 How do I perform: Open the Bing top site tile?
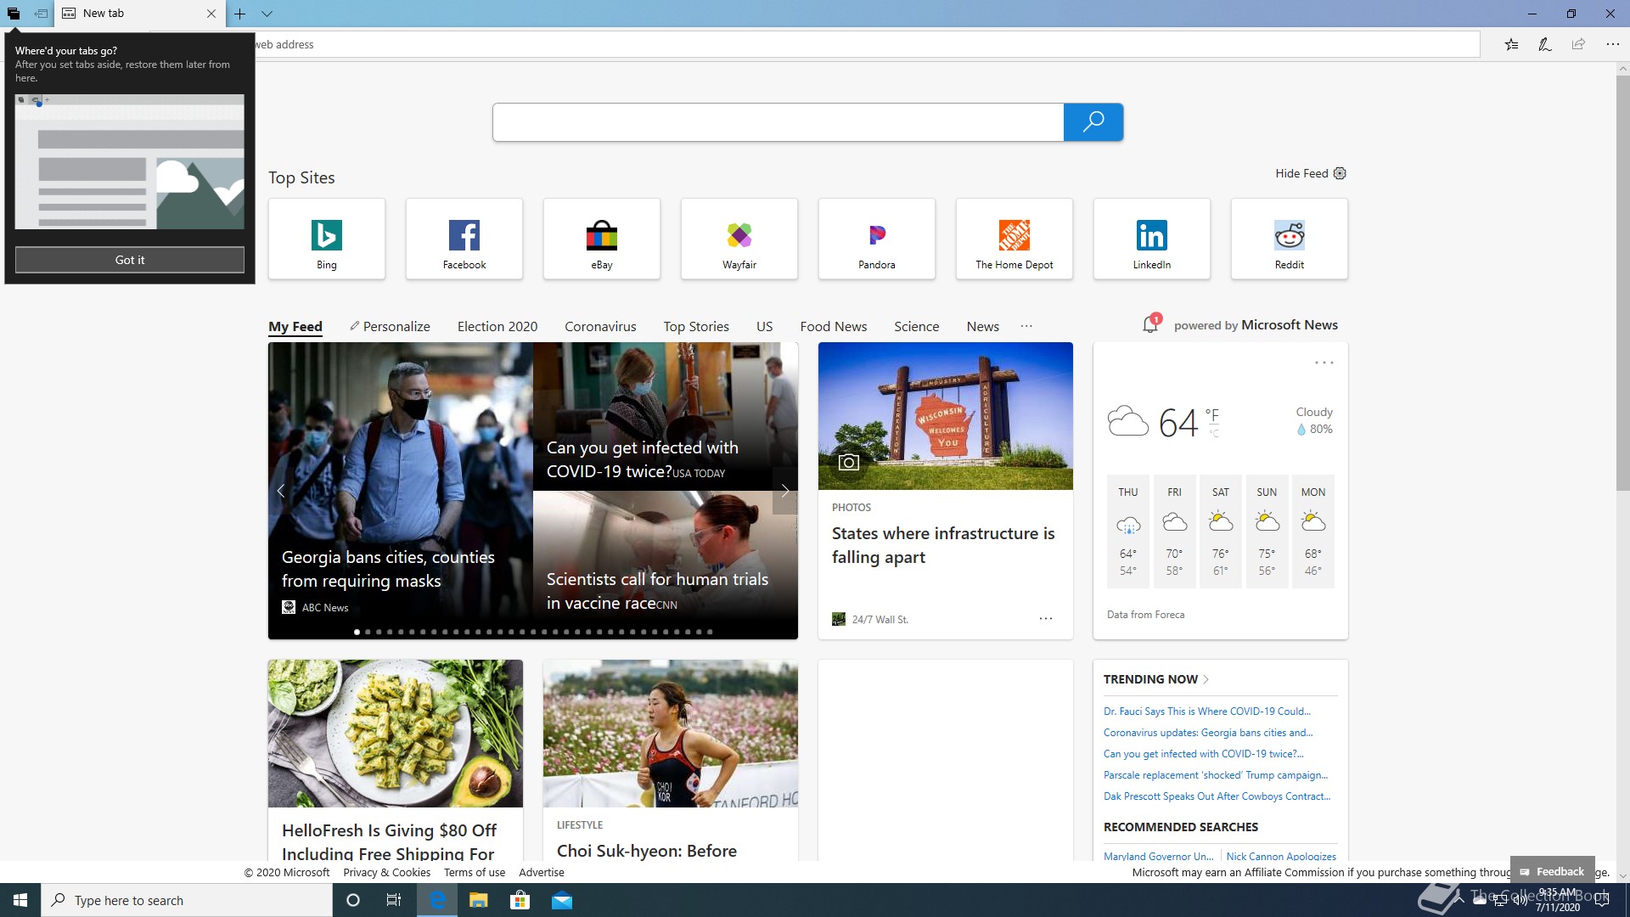[x=327, y=239]
